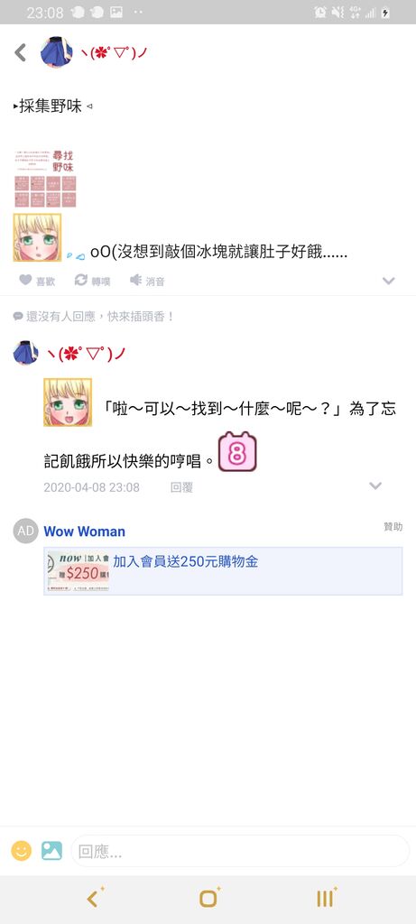Viewport: 416px width, 924px height.
Task: Reply to the comment via 回覆
Action: point(181,487)
